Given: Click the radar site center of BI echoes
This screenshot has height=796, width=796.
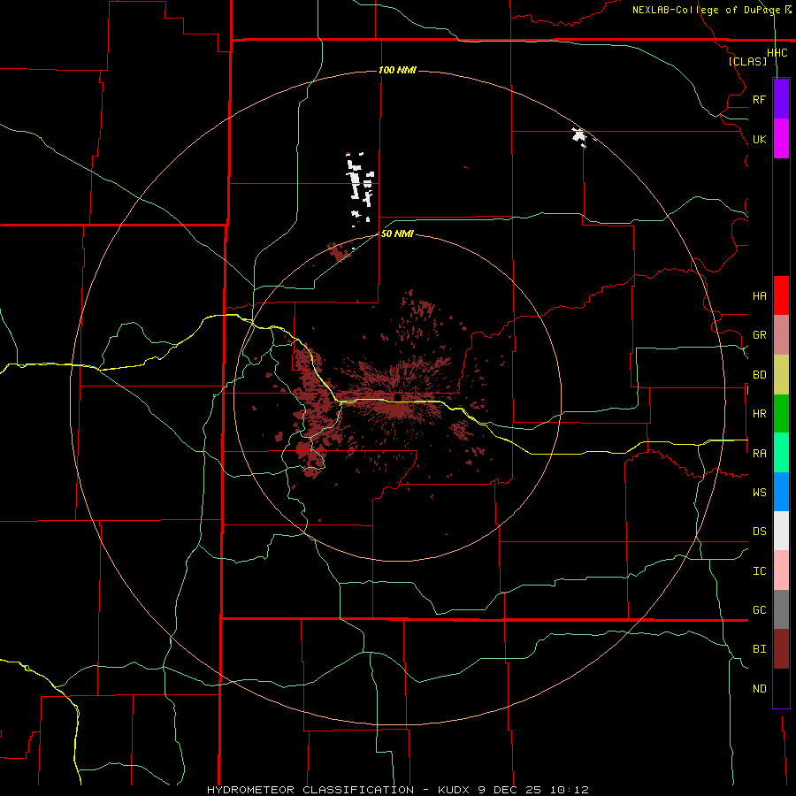Looking at the screenshot, I should pyautogui.click(x=397, y=398).
